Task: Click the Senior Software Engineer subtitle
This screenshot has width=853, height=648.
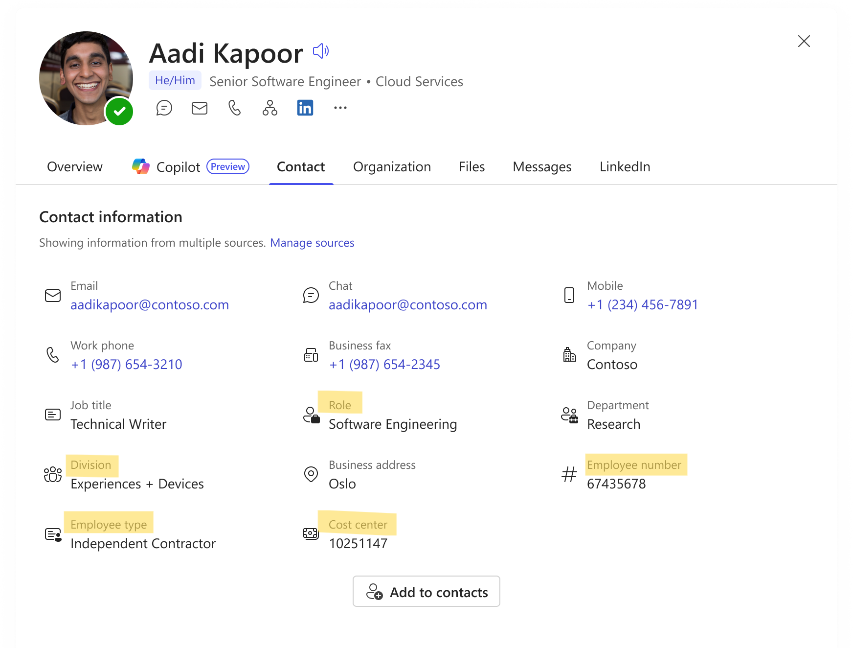Action: 285,81
